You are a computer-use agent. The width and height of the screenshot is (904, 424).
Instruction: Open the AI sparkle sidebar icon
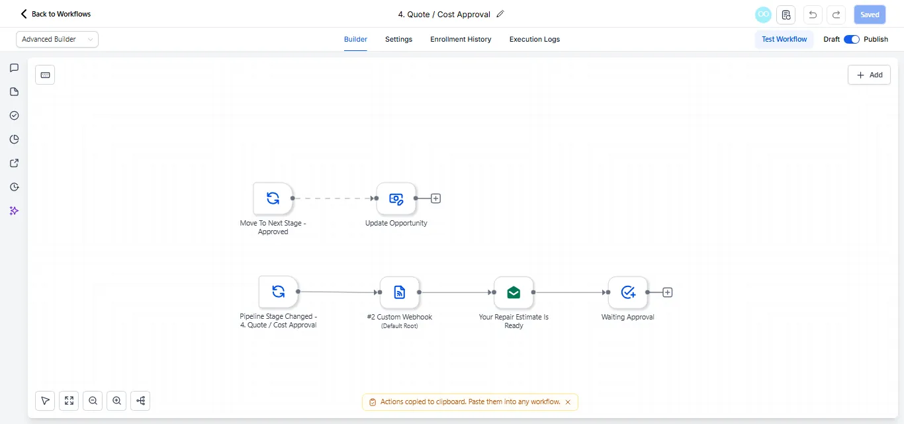(14, 211)
